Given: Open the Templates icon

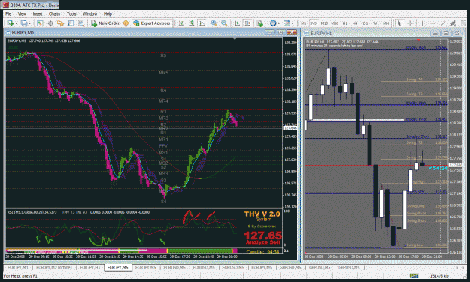Looking at the screenshot, I should click(287, 23).
